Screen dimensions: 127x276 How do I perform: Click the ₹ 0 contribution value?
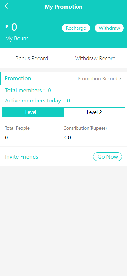tap(67, 138)
